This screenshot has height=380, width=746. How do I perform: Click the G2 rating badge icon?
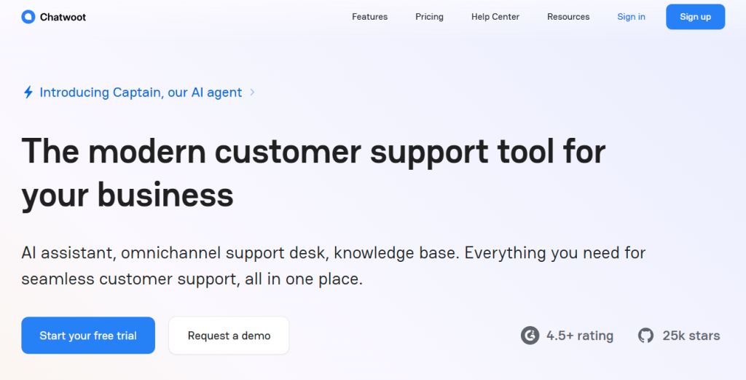[x=530, y=336]
